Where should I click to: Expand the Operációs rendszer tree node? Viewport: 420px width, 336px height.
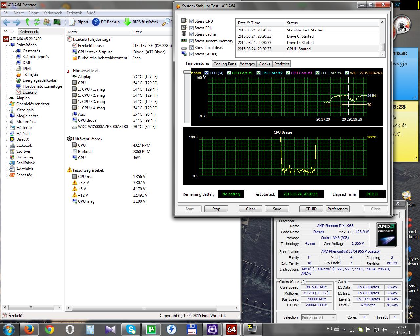coord(6,104)
